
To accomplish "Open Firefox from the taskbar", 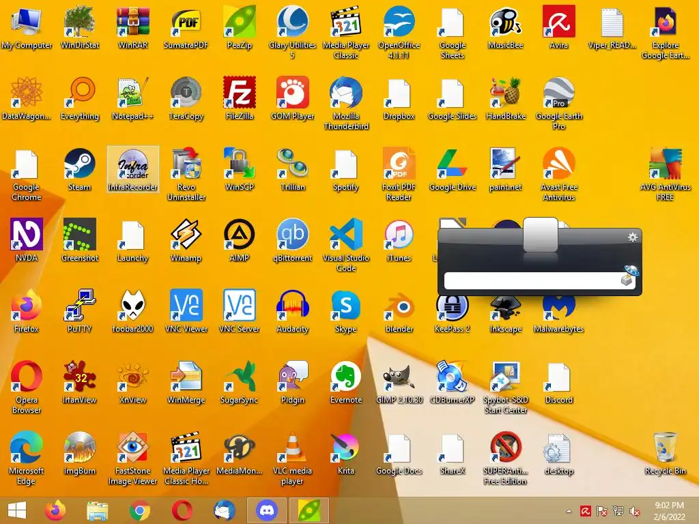I will point(55,510).
